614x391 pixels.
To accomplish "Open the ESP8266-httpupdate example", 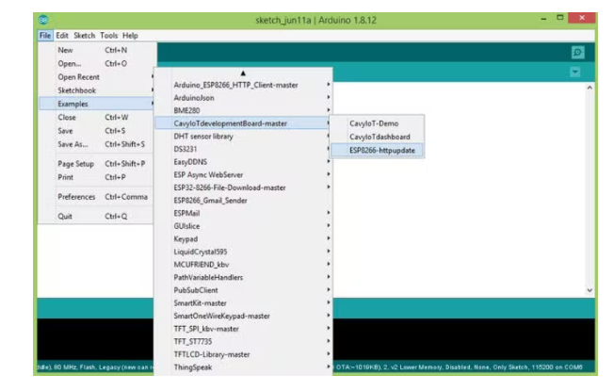I will point(377,150).
